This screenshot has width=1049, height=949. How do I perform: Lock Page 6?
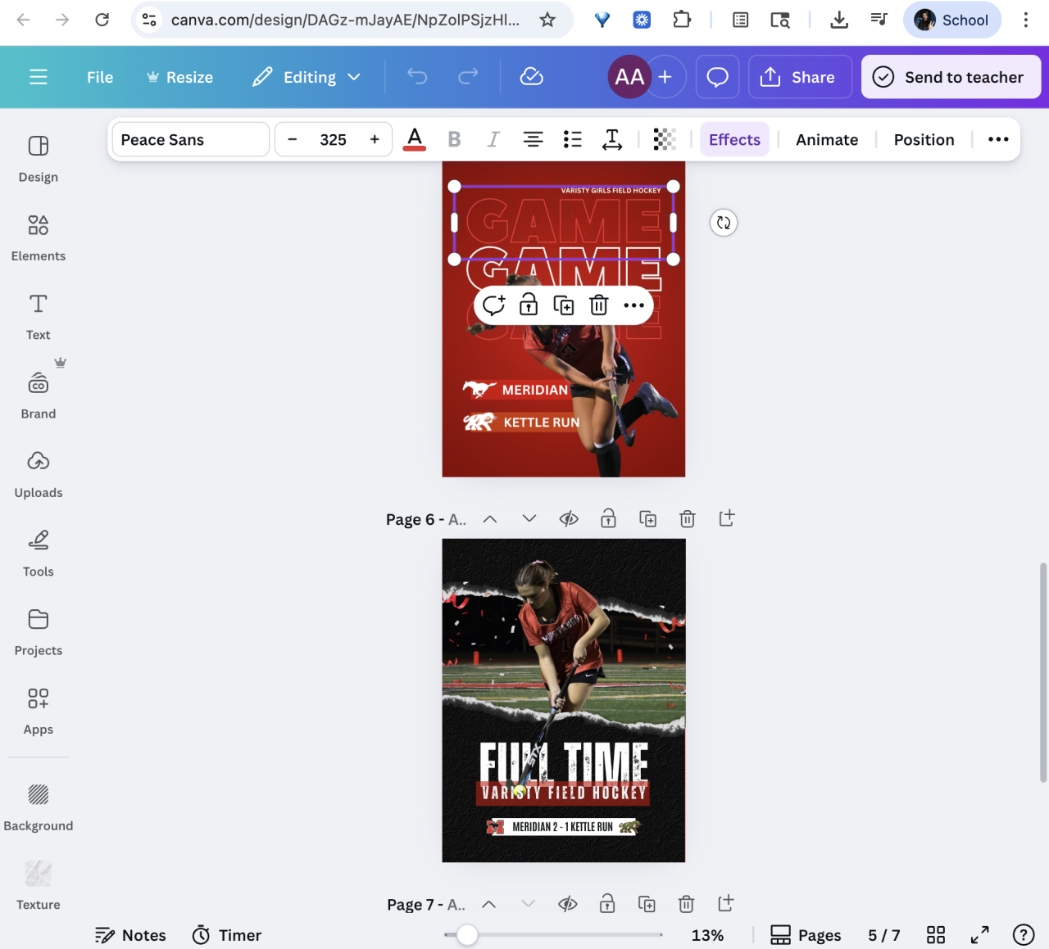point(608,519)
